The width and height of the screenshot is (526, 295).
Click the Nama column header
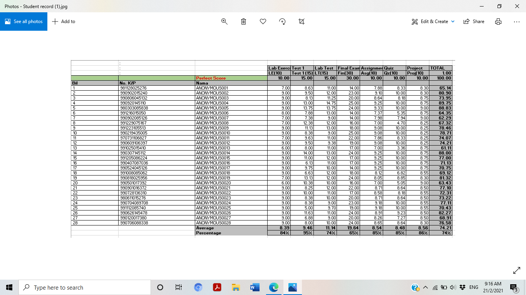point(202,83)
